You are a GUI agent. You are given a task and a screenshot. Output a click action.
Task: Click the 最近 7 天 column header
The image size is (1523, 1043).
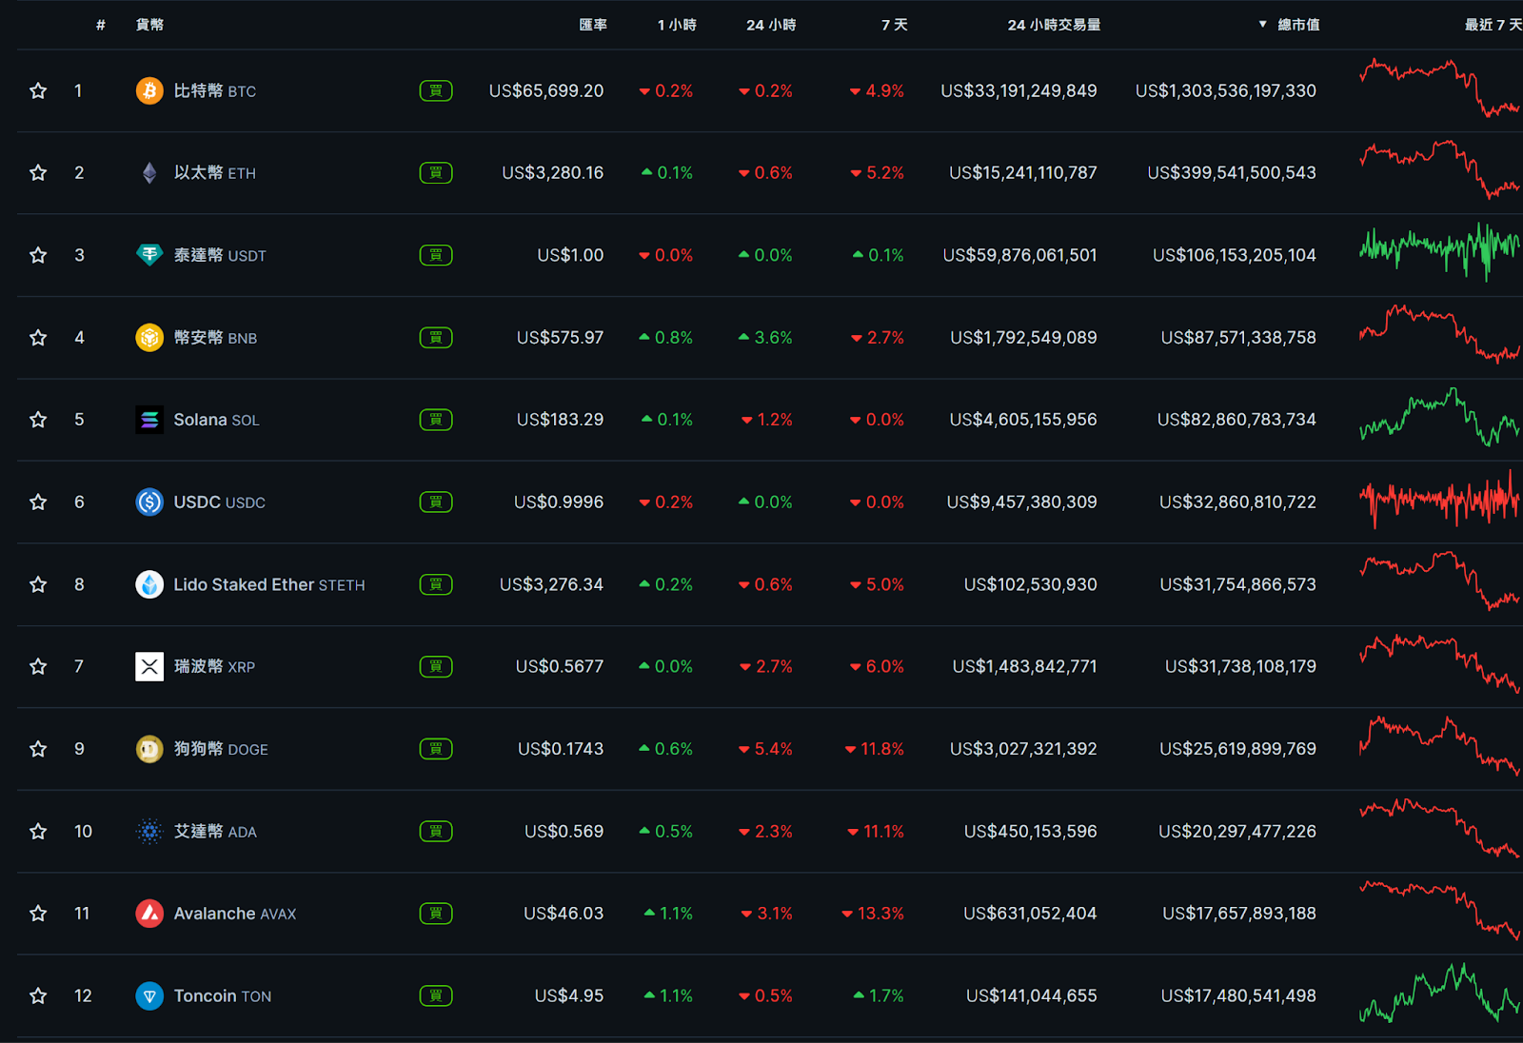coord(1493,25)
